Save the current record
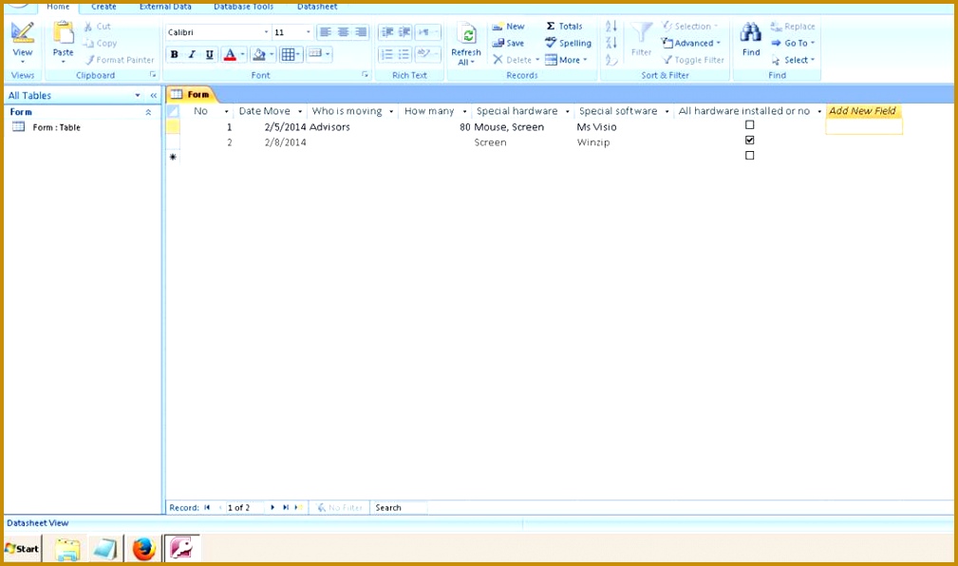The image size is (958, 566). [508, 44]
